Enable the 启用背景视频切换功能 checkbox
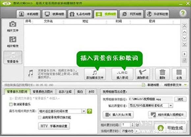Viewport: 191px width, 137px height. (x=40, y=117)
